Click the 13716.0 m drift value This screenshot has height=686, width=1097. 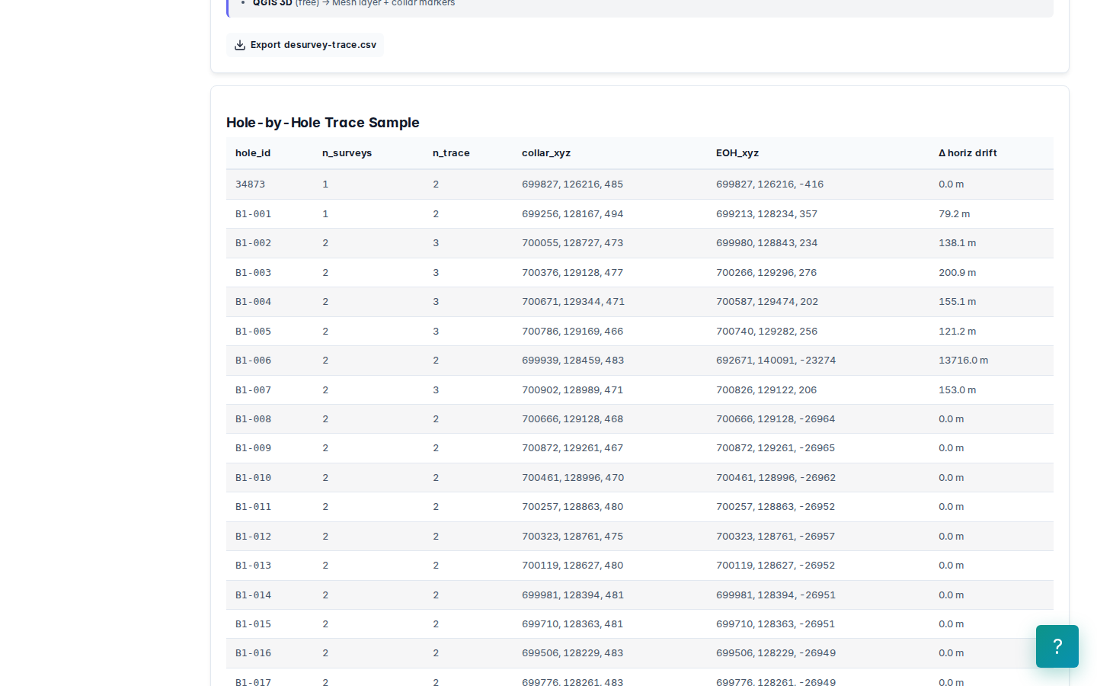point(963,361)
